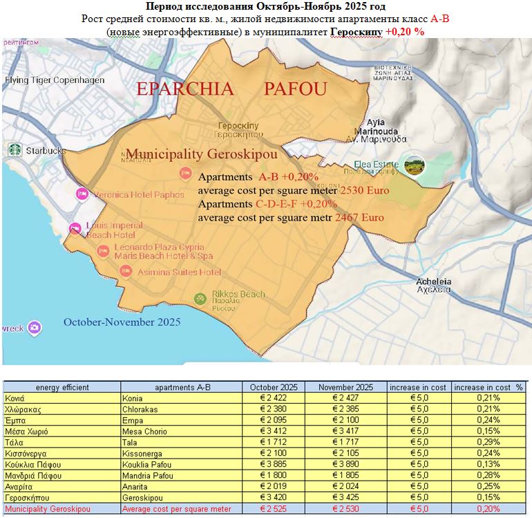Click the Starbucks map pin icon
The image size is (532, 518).
click(14, 149)
